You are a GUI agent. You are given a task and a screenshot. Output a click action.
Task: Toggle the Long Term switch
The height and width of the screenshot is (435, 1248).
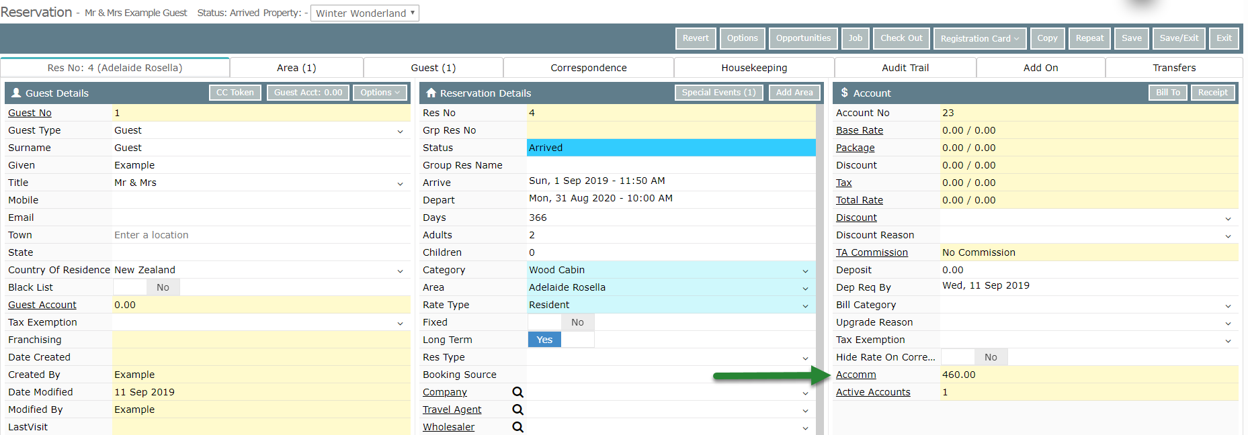click(x=561, y=340)
